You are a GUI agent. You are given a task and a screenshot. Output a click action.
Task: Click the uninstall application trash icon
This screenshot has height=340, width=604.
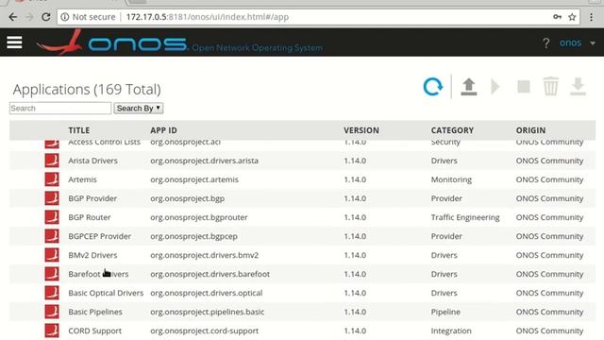click(x=550, y=86)
